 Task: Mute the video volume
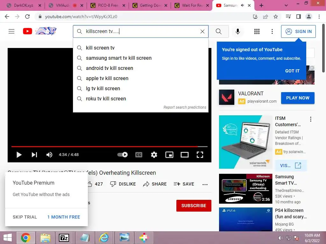(49, 155)
